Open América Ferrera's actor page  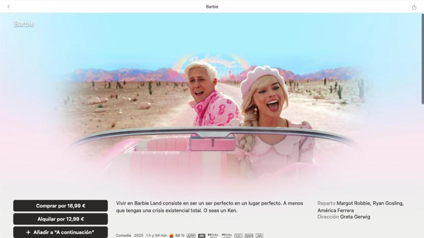[336, 210]
